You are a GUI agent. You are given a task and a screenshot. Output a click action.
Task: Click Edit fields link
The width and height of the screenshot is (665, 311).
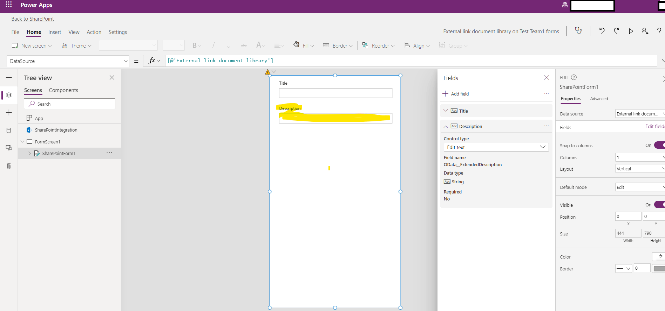pyautogui.click(x=655, y=126)
